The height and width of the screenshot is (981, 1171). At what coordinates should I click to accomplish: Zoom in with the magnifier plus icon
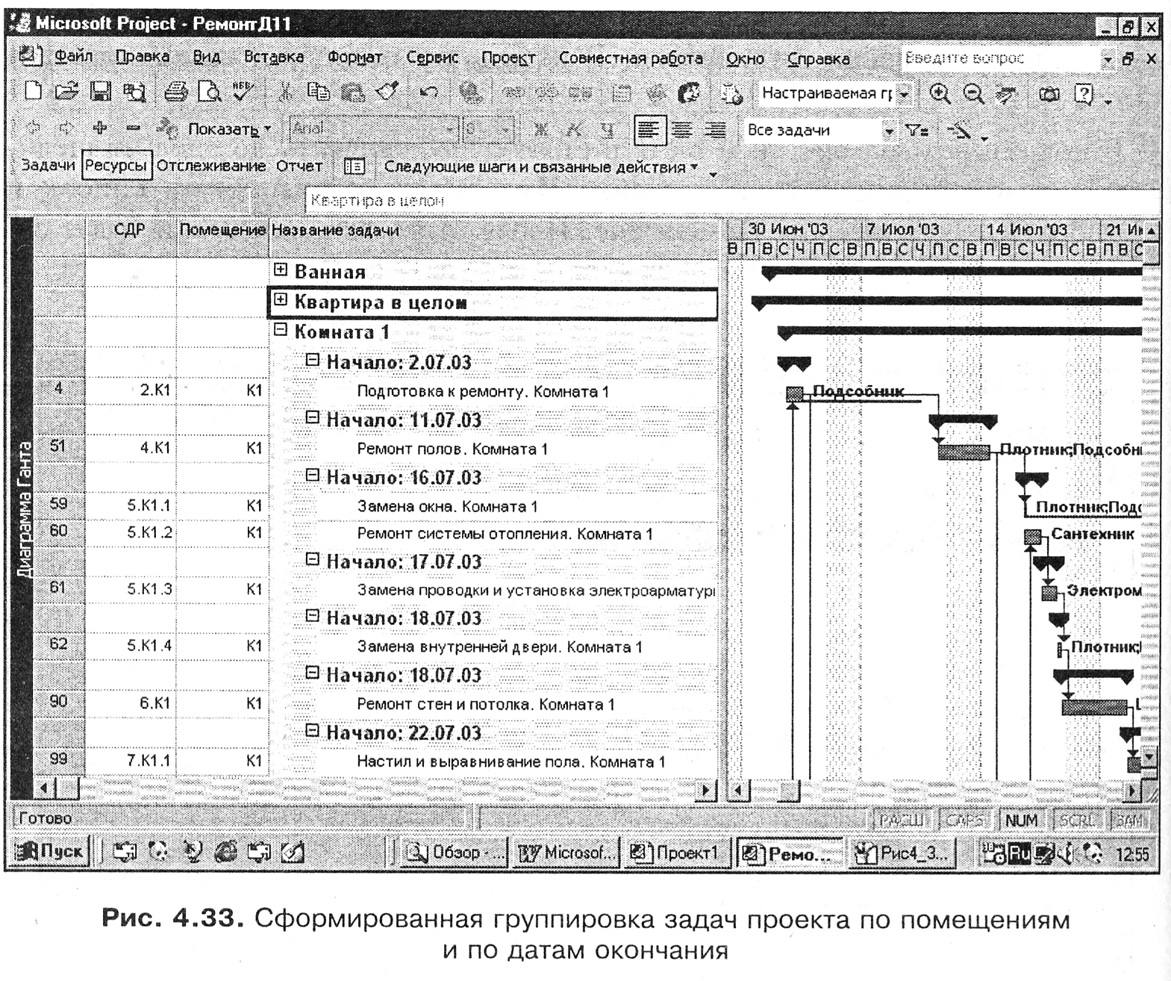click(x=940, y=93)
